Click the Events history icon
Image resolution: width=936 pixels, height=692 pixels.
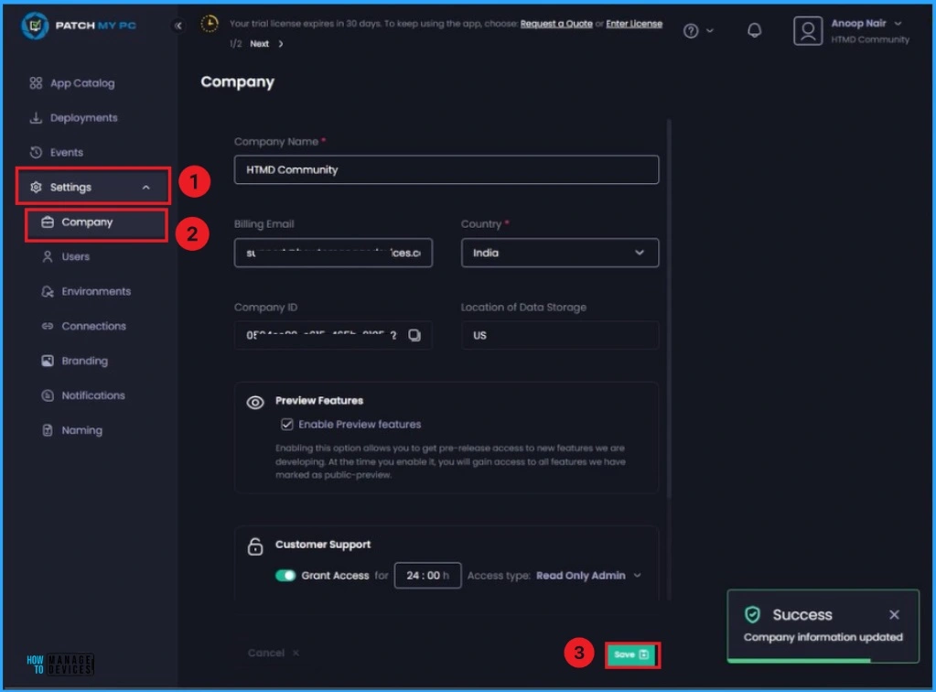36,152
